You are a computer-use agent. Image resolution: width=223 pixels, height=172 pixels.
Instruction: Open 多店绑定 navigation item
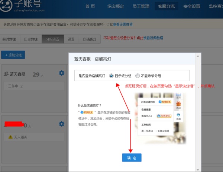click(115, 6)
